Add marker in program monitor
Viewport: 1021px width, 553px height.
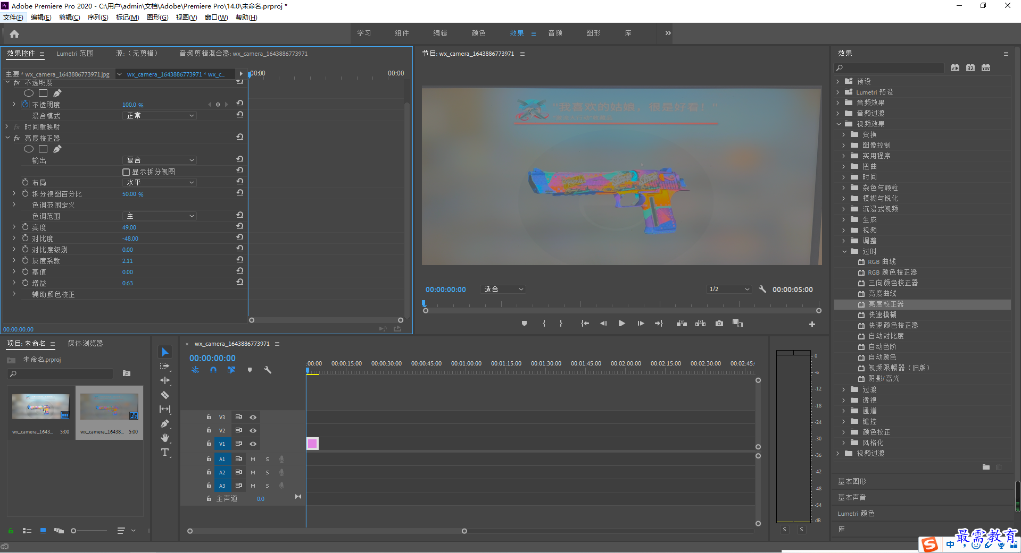click(524, 324)
